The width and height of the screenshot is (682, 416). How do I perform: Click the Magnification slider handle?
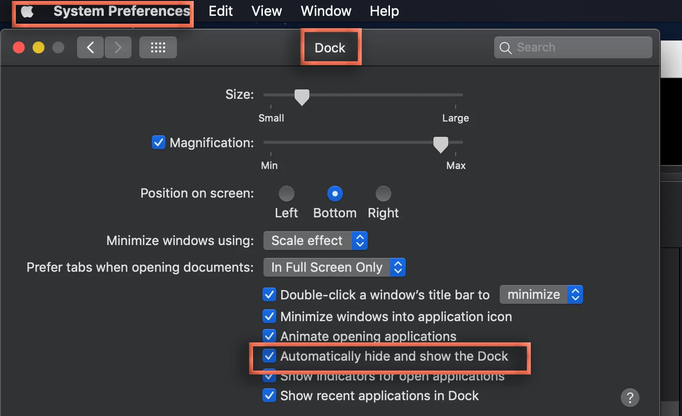point(440,144)
